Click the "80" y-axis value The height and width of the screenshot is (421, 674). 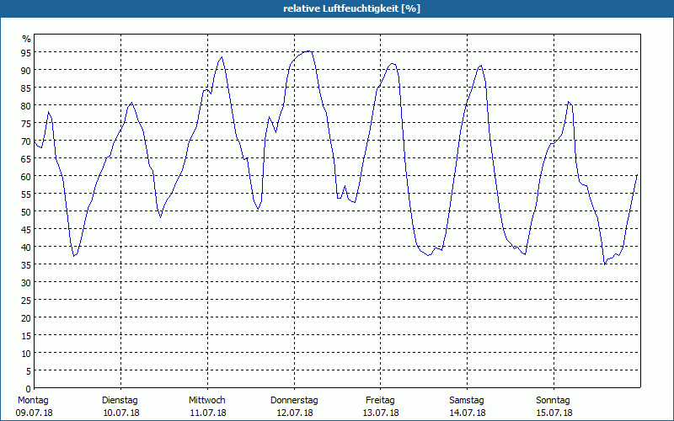[26, 106]
